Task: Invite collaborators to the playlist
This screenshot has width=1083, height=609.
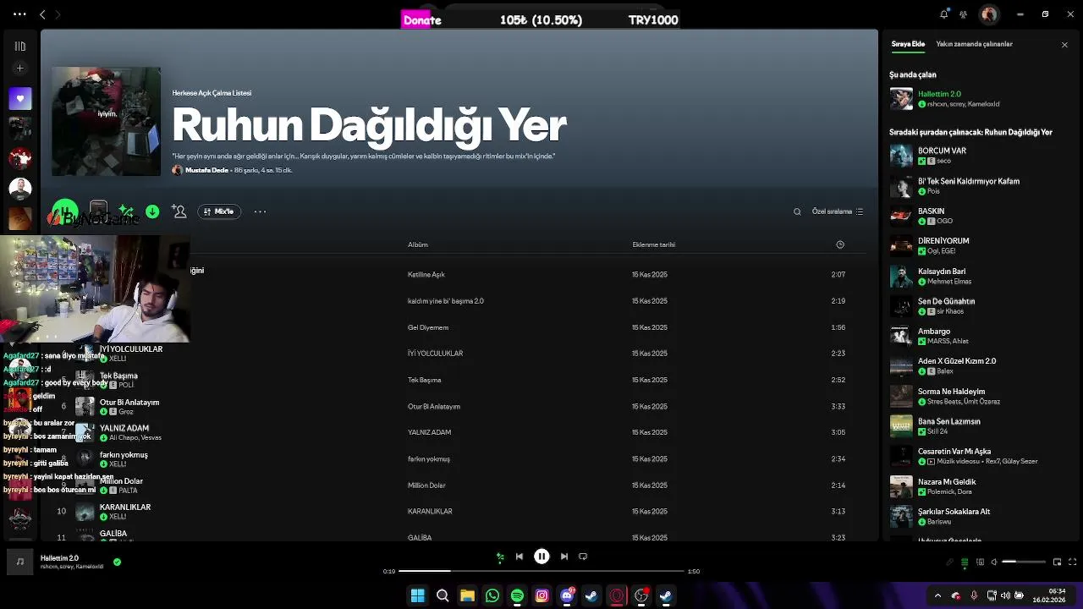Action: [x=179, y=211]
